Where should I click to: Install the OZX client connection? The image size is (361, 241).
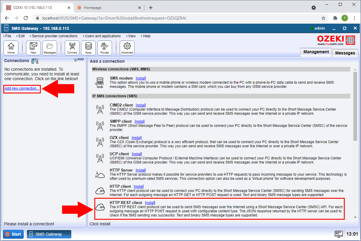137,138
